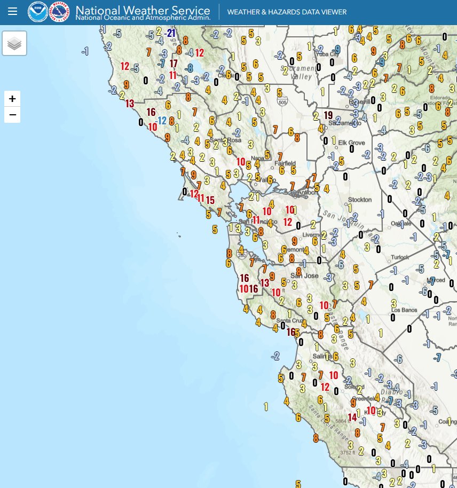Select the 19 reading near Sacramento
The height and width of the screenshot is (488, 457).
tap(328, 115)
